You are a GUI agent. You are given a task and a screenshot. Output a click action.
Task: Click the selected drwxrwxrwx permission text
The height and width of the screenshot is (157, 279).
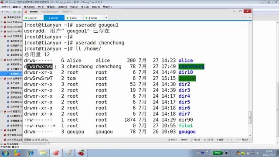[40, 66]
